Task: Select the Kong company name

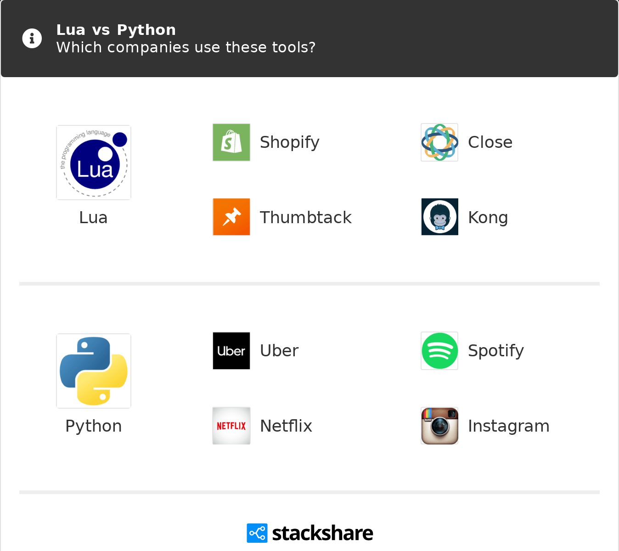Action: (488, 217)
